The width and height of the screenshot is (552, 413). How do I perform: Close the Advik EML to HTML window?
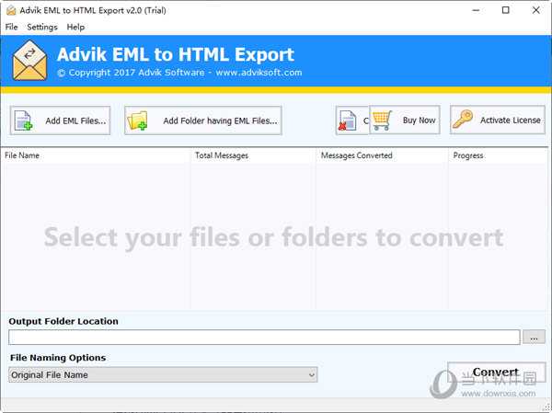click(x=535, y=10)
